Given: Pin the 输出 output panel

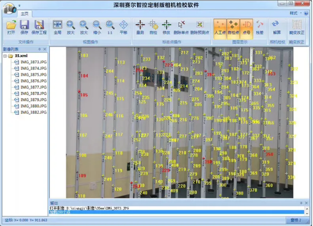Looking at the screenshot, I should [301, 203].
